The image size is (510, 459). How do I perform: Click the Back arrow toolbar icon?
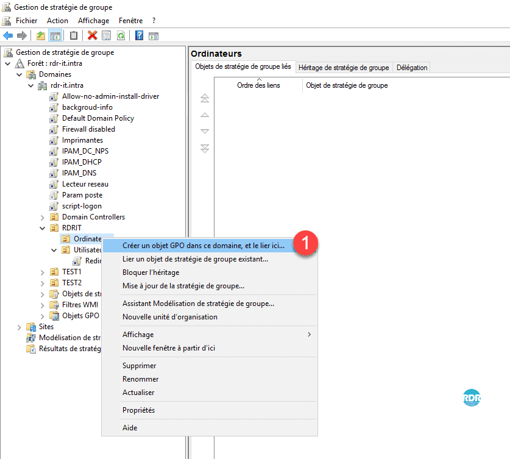click(x=8, y=35)
